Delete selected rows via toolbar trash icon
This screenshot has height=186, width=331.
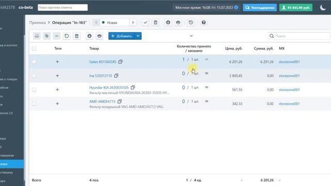click(x=77, y=36)
